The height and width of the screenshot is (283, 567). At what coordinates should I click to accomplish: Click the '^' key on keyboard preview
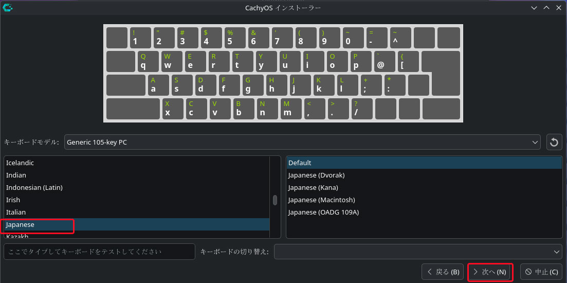(400, 38)
